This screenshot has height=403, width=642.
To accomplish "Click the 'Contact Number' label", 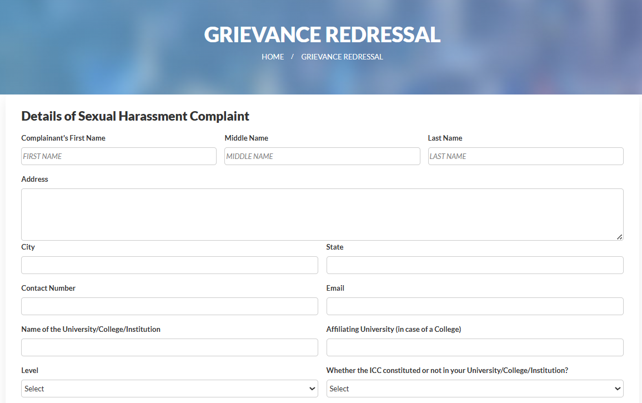I will 48,288.
